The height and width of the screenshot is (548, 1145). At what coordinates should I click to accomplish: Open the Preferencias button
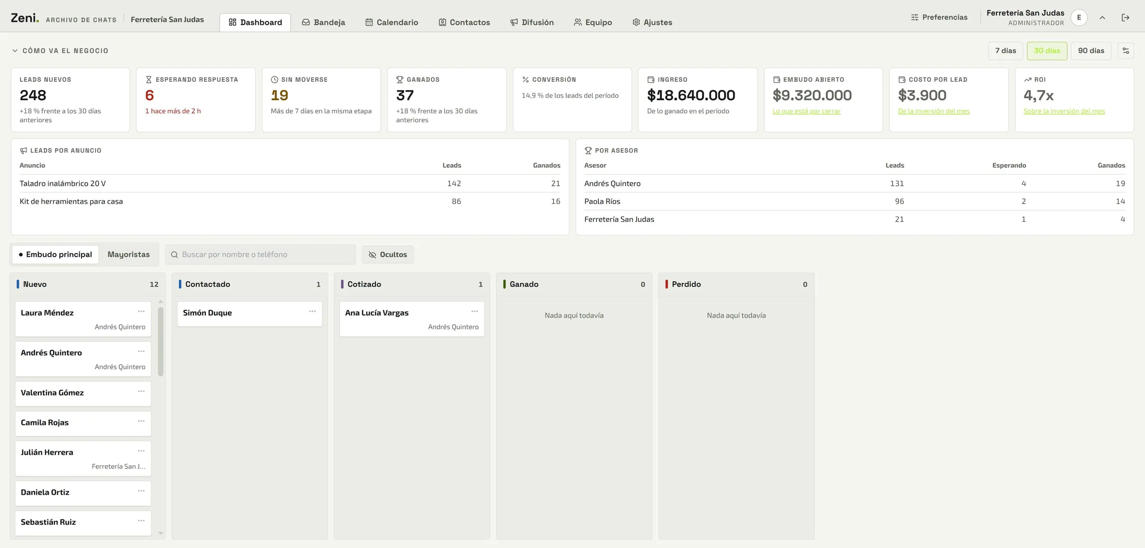click(939, 18)
